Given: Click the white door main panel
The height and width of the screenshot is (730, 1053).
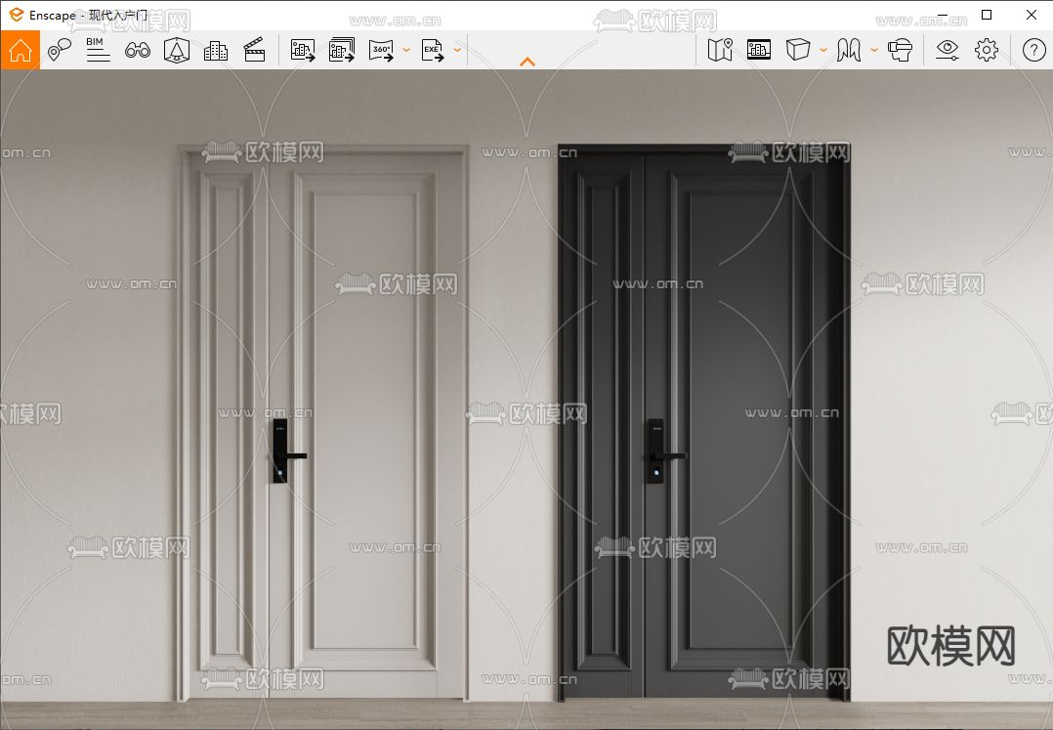Looking at the screenshot, I should pos(365,422).
